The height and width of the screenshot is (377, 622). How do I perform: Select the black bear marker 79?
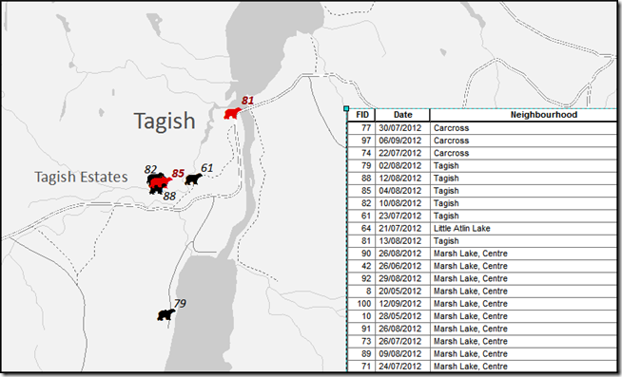166,315
